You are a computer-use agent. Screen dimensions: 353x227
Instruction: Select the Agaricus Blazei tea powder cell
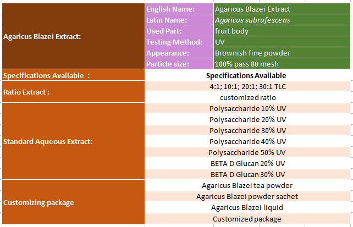click(x=247, y=186)
